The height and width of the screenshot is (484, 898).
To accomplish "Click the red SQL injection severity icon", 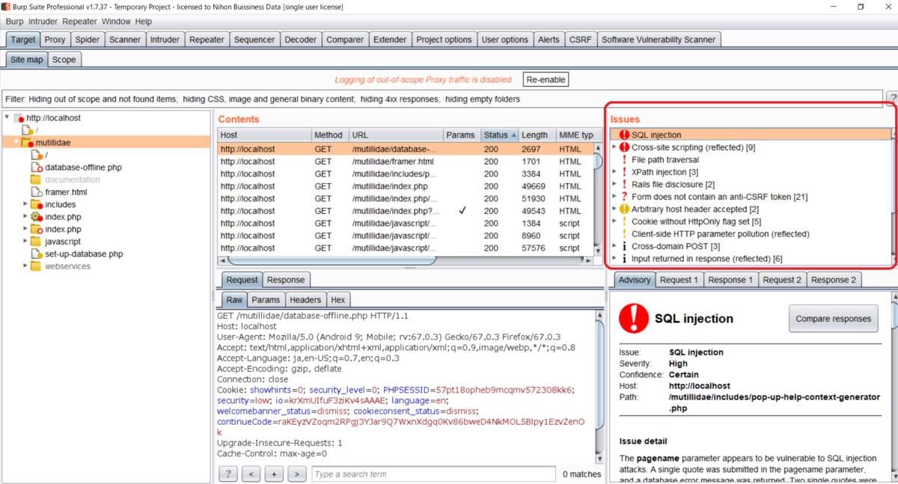I will click(x=625, y=135).
